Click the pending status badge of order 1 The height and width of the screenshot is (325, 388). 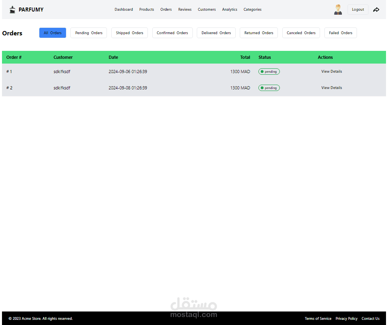(269, 72)
